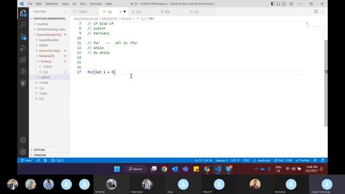Click the ENG US language indicator
345x194 pixels.
pos(278,169)
